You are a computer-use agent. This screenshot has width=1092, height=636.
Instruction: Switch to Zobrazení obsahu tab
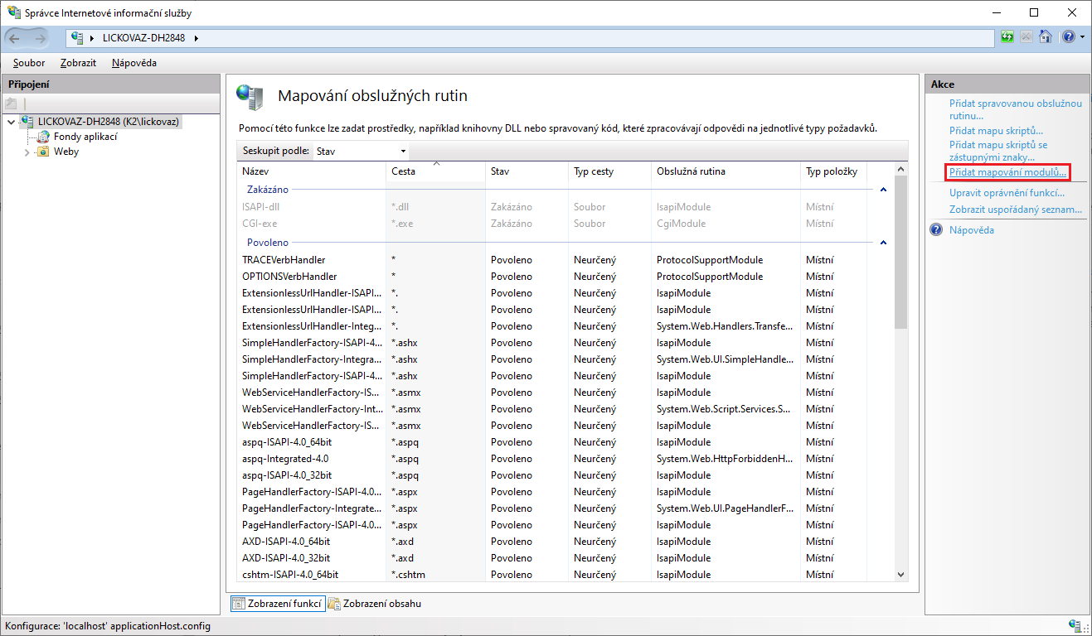(375, 604)
